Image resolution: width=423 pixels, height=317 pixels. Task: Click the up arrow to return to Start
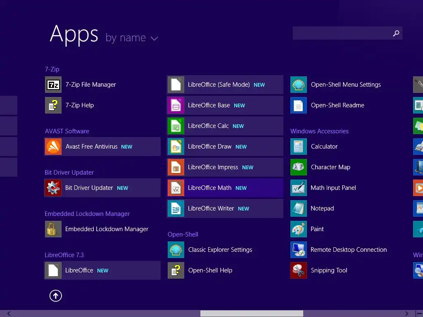(x=56, y=296)
